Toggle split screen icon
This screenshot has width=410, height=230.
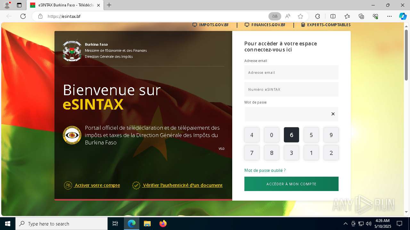tap(333, 16)
